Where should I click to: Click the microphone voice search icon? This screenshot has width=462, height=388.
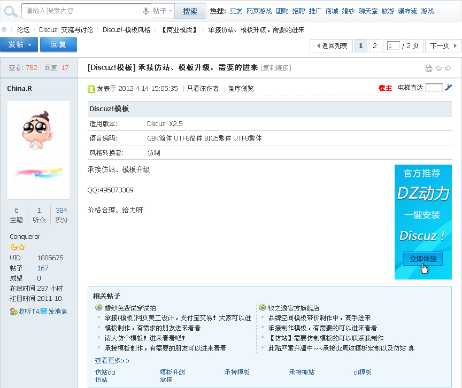(145, 11)
